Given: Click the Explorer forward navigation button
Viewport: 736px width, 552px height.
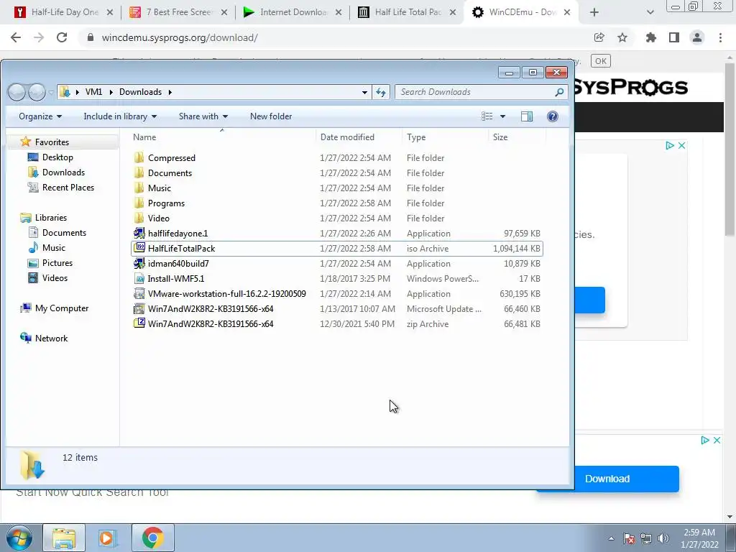Looking at the screenshot, I should coord(37,92).
